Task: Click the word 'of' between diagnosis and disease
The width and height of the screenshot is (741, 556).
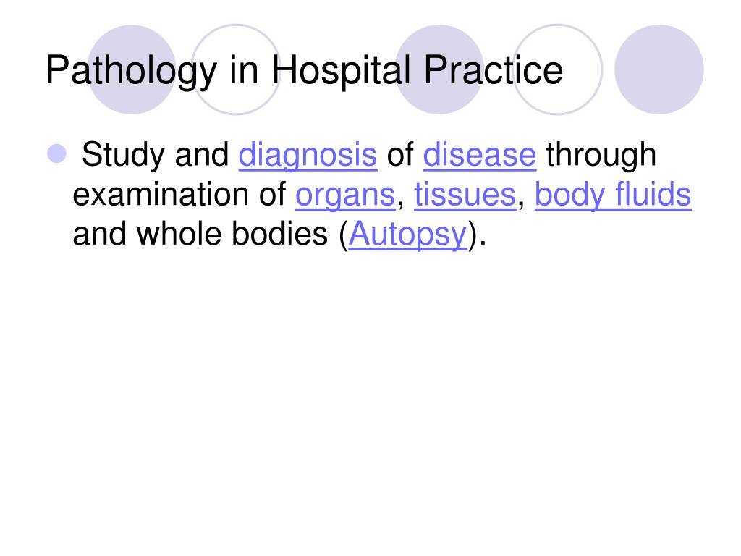Action: click(399, 155)
